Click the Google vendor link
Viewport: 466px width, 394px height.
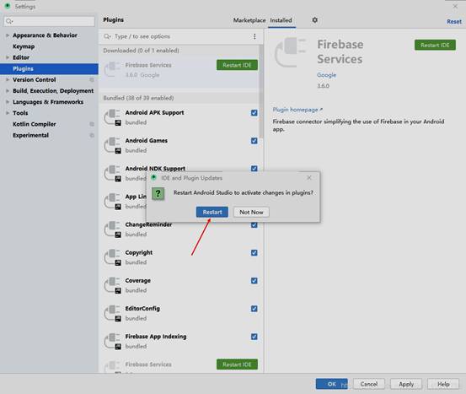326,75
